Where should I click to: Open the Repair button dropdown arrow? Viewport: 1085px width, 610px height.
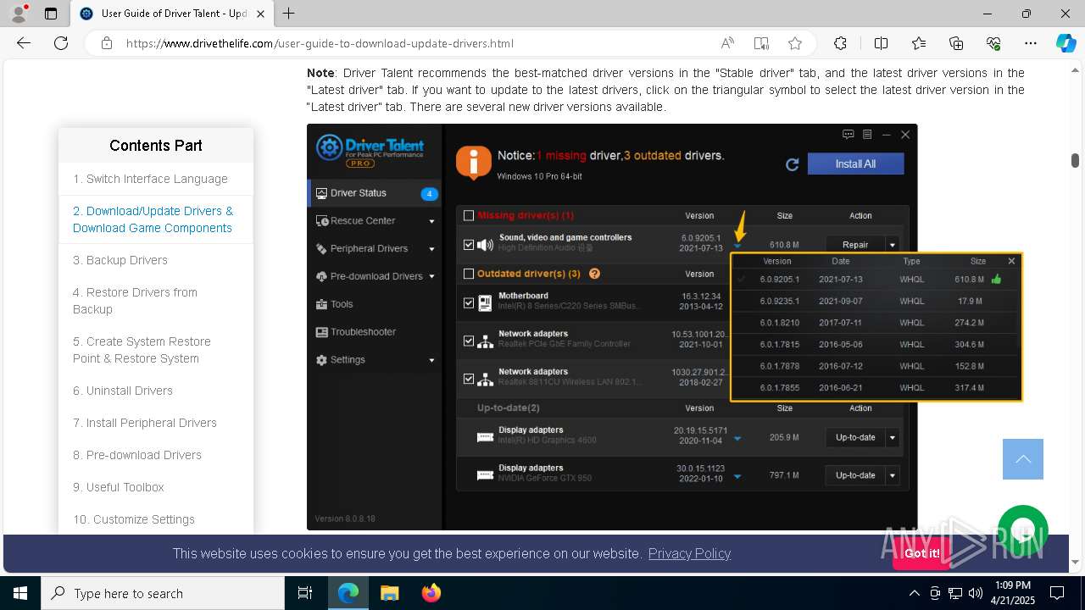pos(893,245)
